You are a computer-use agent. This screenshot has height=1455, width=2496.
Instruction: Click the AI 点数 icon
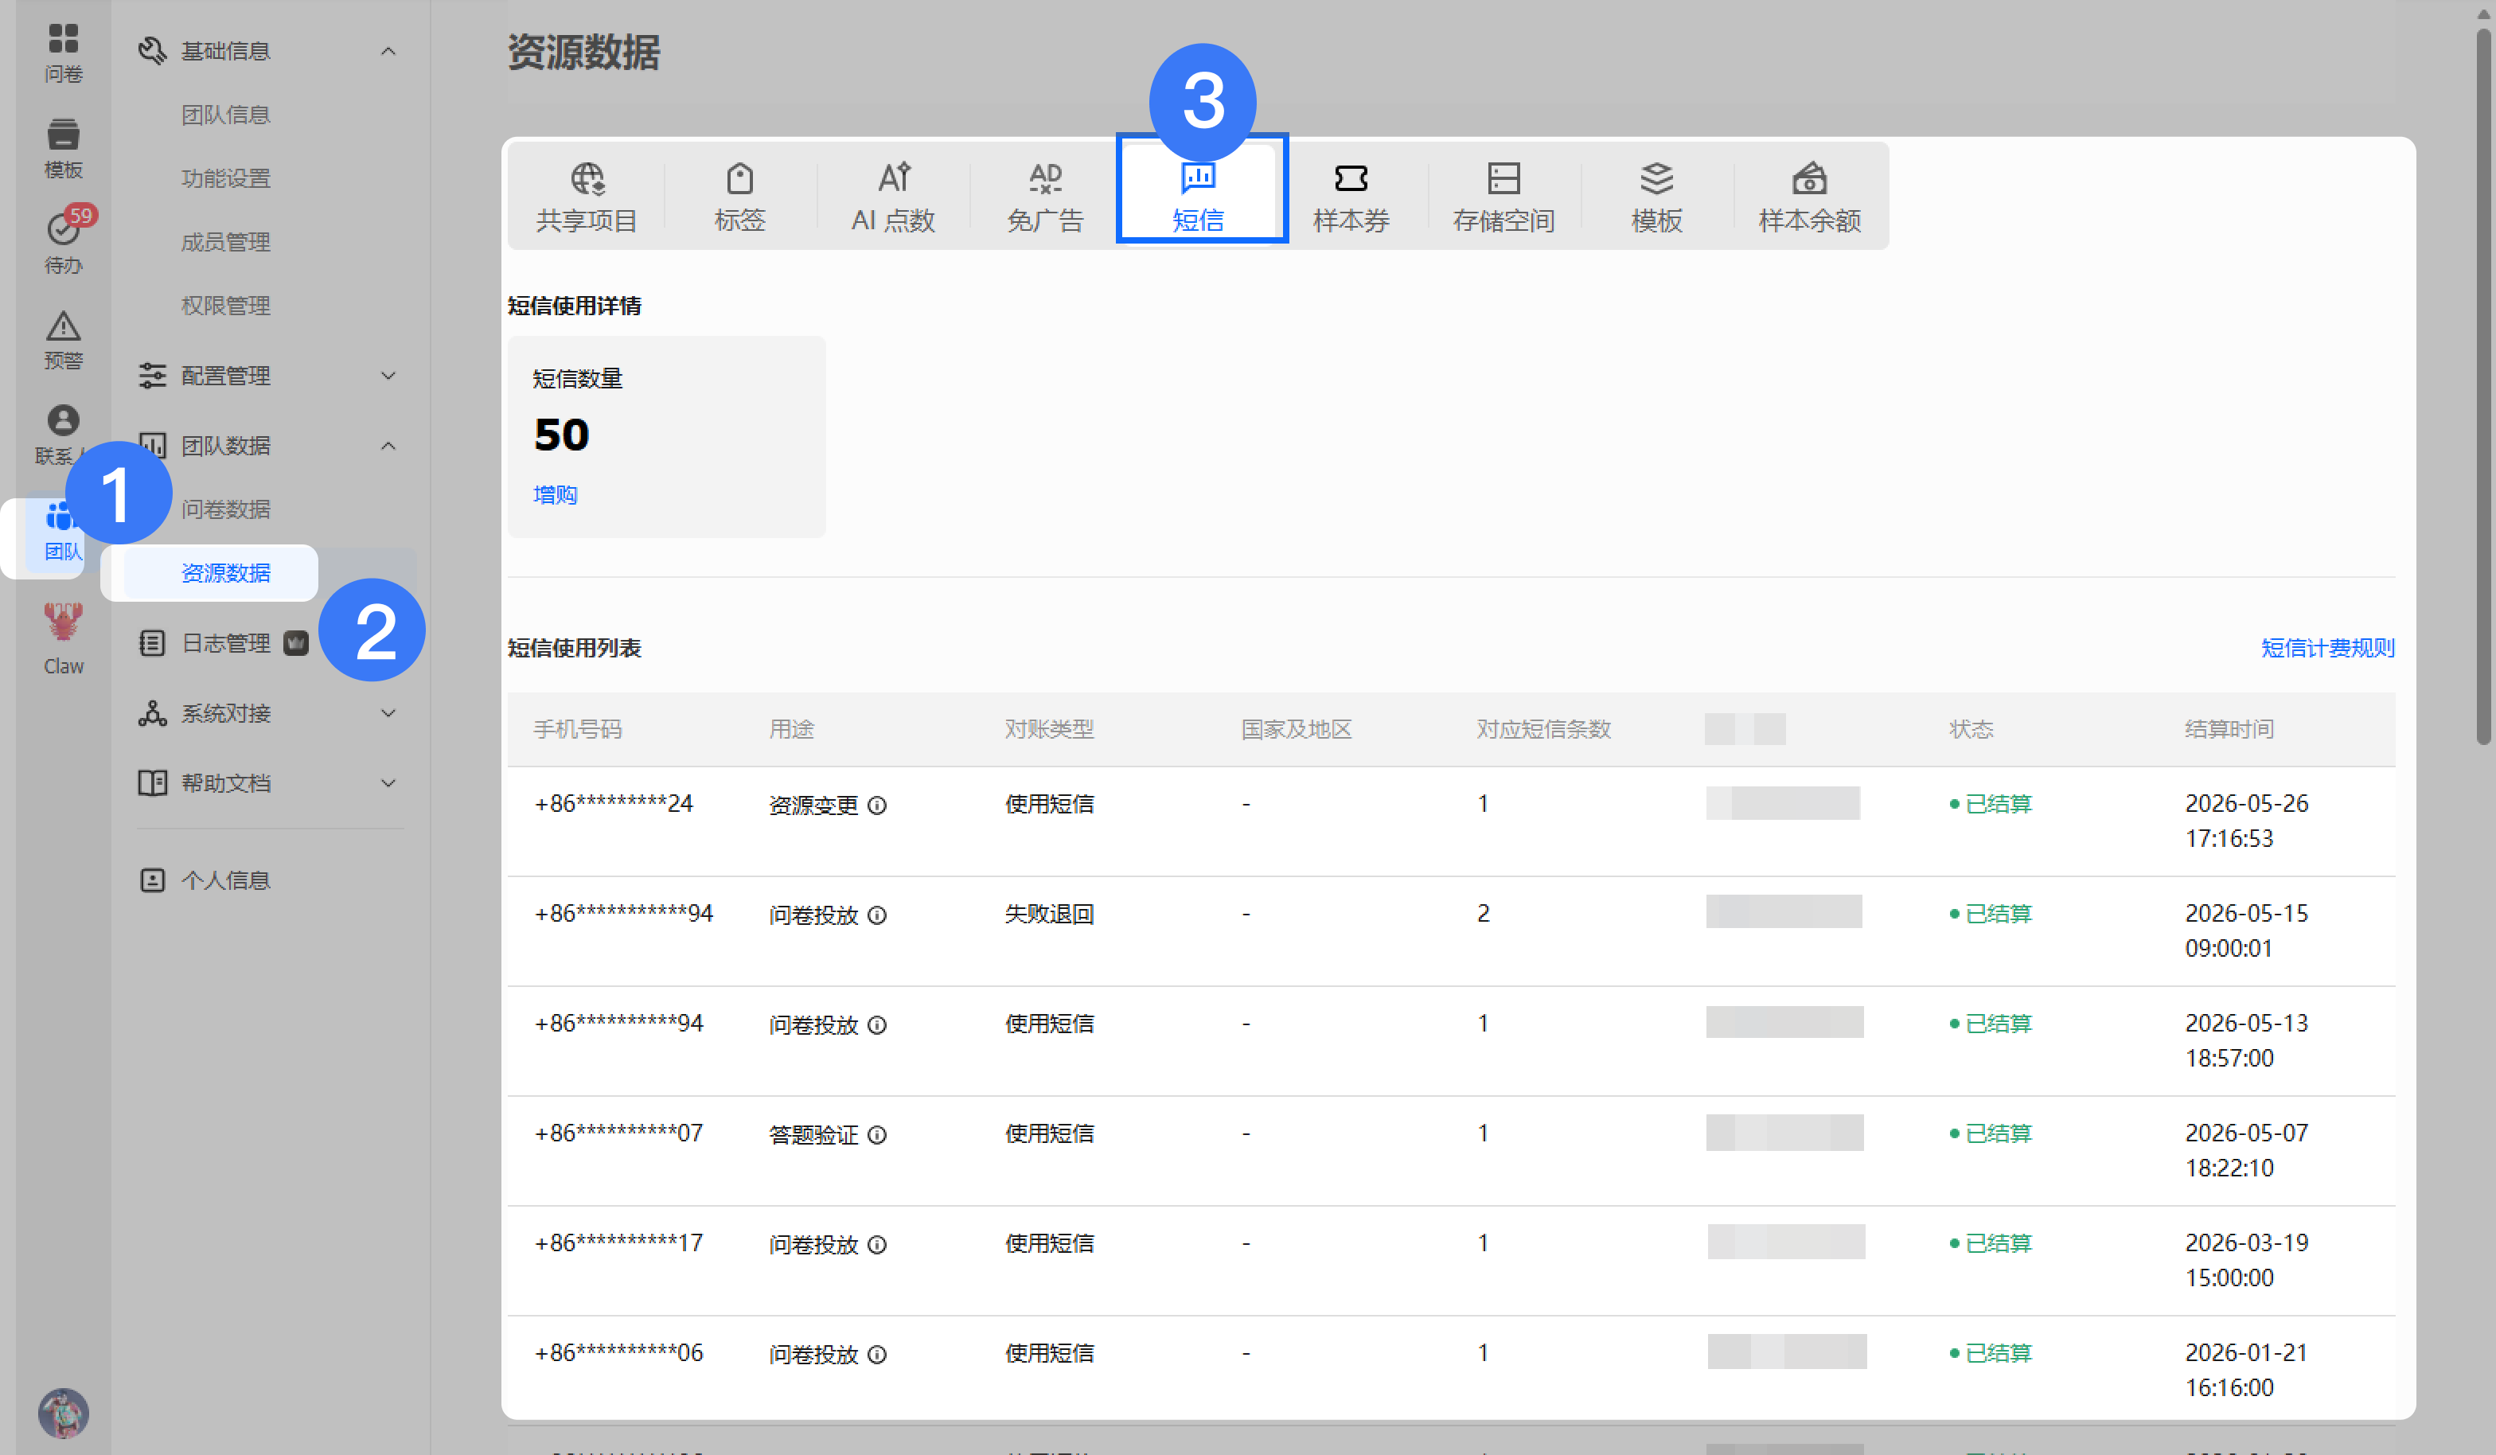pos(893,178)
